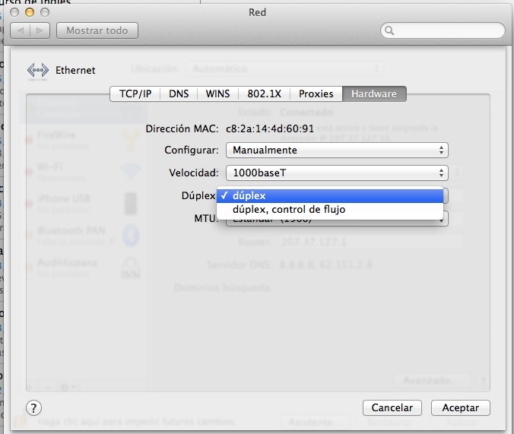The image size is (514, 434).
Task: Click the help question mark button
Action: [33, 407]
